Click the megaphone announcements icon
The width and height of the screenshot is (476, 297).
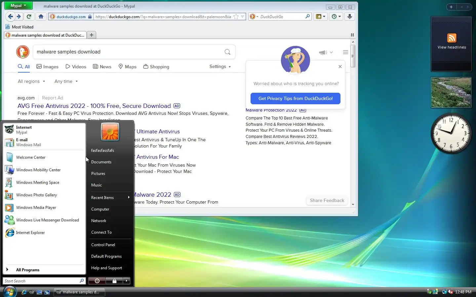pos(323,52)
